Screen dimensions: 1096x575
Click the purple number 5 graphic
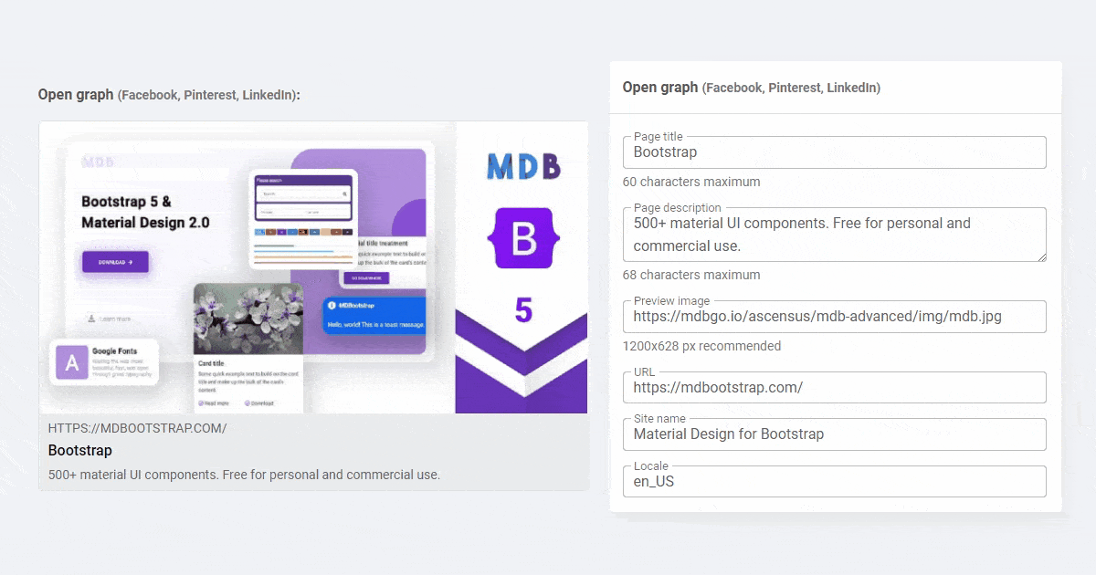point(523,310)
